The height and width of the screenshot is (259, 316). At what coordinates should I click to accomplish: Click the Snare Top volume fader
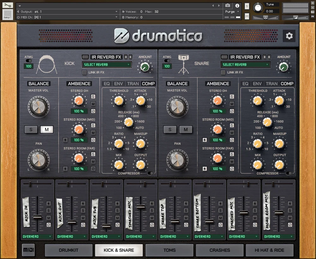click(x=175, y=221)
